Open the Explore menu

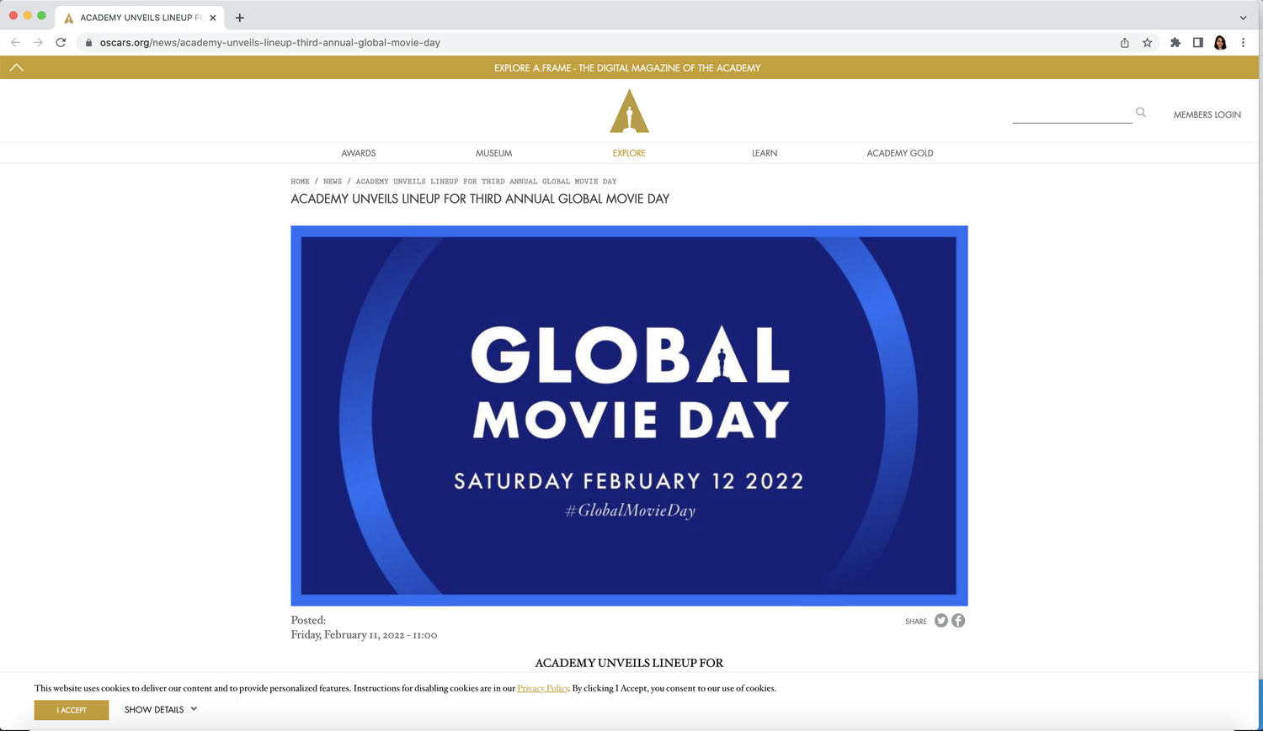629,153
